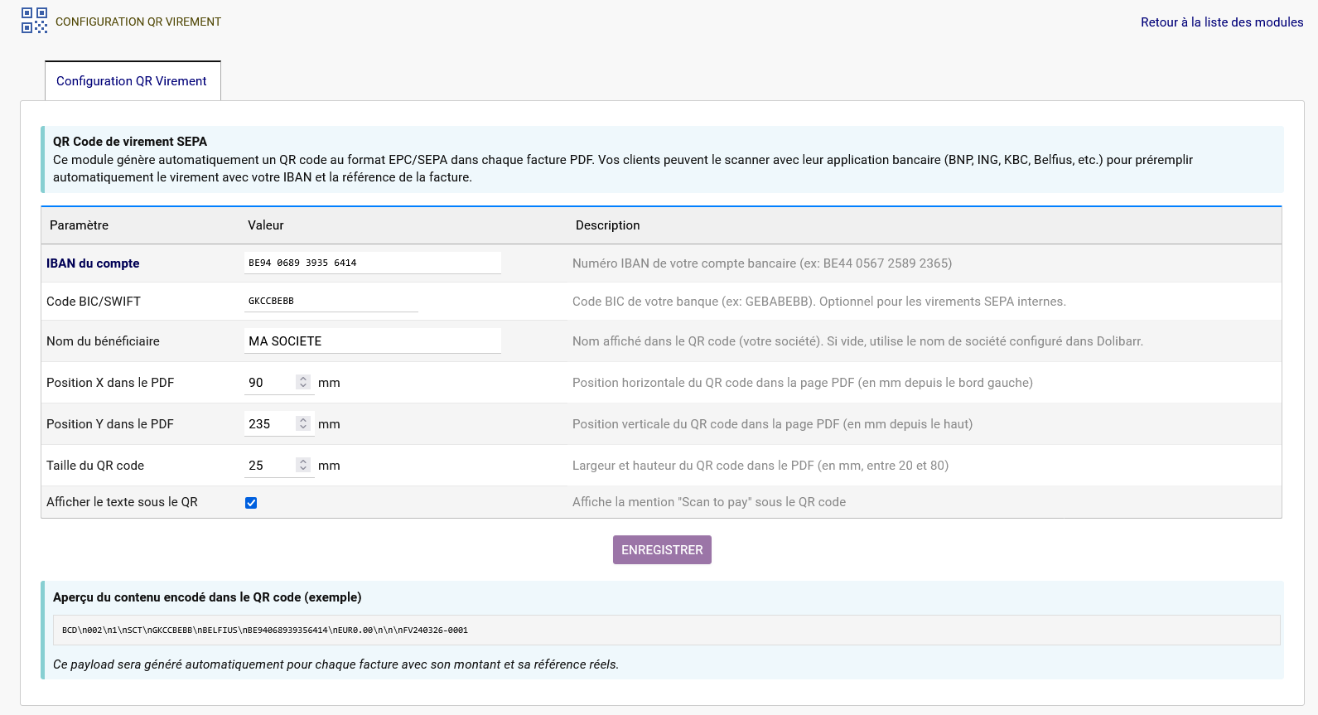This screenshot has width=1318, height=715.
Task: Click the Taille du QR code field
Action: tap(269, 466)
